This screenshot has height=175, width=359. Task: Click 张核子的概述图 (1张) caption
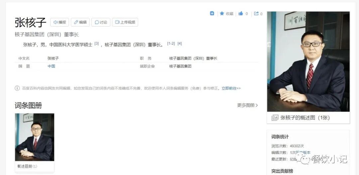click(x=305, y=118)
